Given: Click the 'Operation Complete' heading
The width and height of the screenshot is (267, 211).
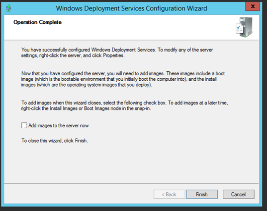Looking at the screenshot, I should [37, 22].
